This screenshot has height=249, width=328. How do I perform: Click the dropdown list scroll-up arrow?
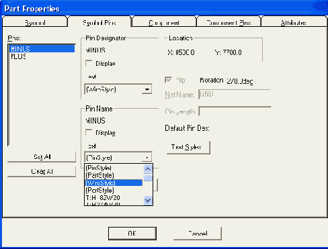pos(148,168)
